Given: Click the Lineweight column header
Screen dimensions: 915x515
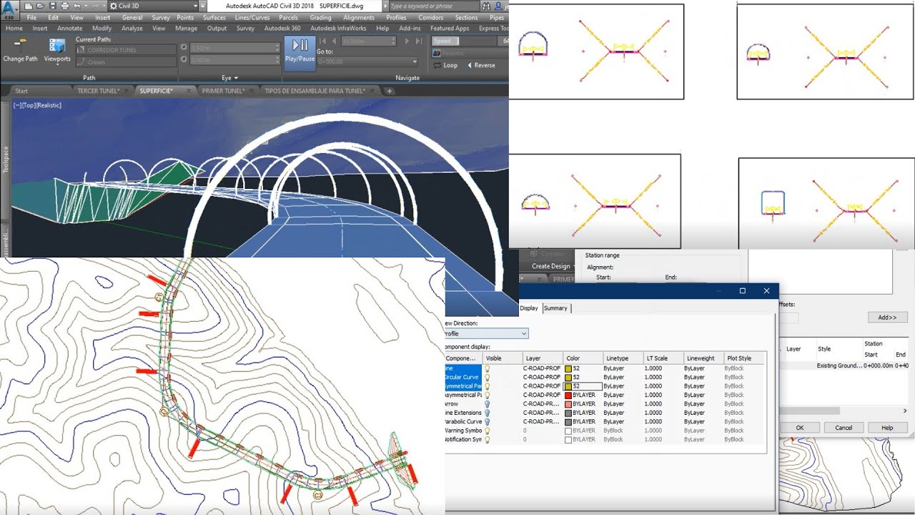Looking at the screenshot, I should [x=703, y=358].
